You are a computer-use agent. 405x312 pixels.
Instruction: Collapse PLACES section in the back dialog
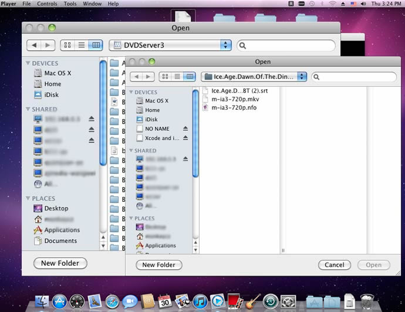pos(28,198)
